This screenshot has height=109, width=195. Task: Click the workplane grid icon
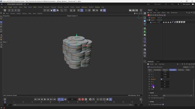[x=79, y=10]
